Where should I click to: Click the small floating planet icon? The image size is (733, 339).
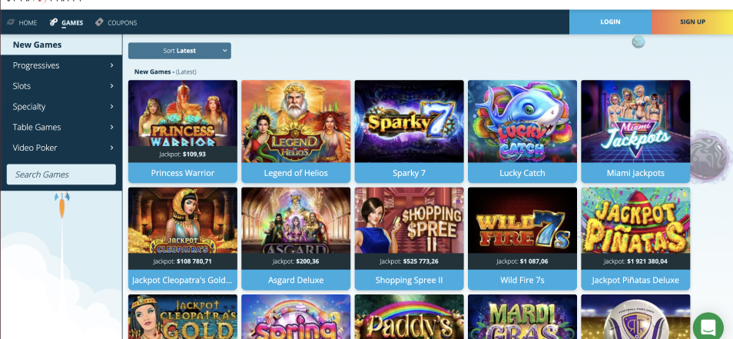[638, 42]
